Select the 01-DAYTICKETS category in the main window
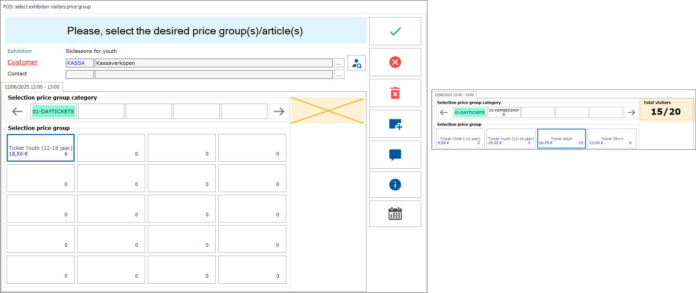Screen dimensions: 696x293 click(x=53, y=111)
